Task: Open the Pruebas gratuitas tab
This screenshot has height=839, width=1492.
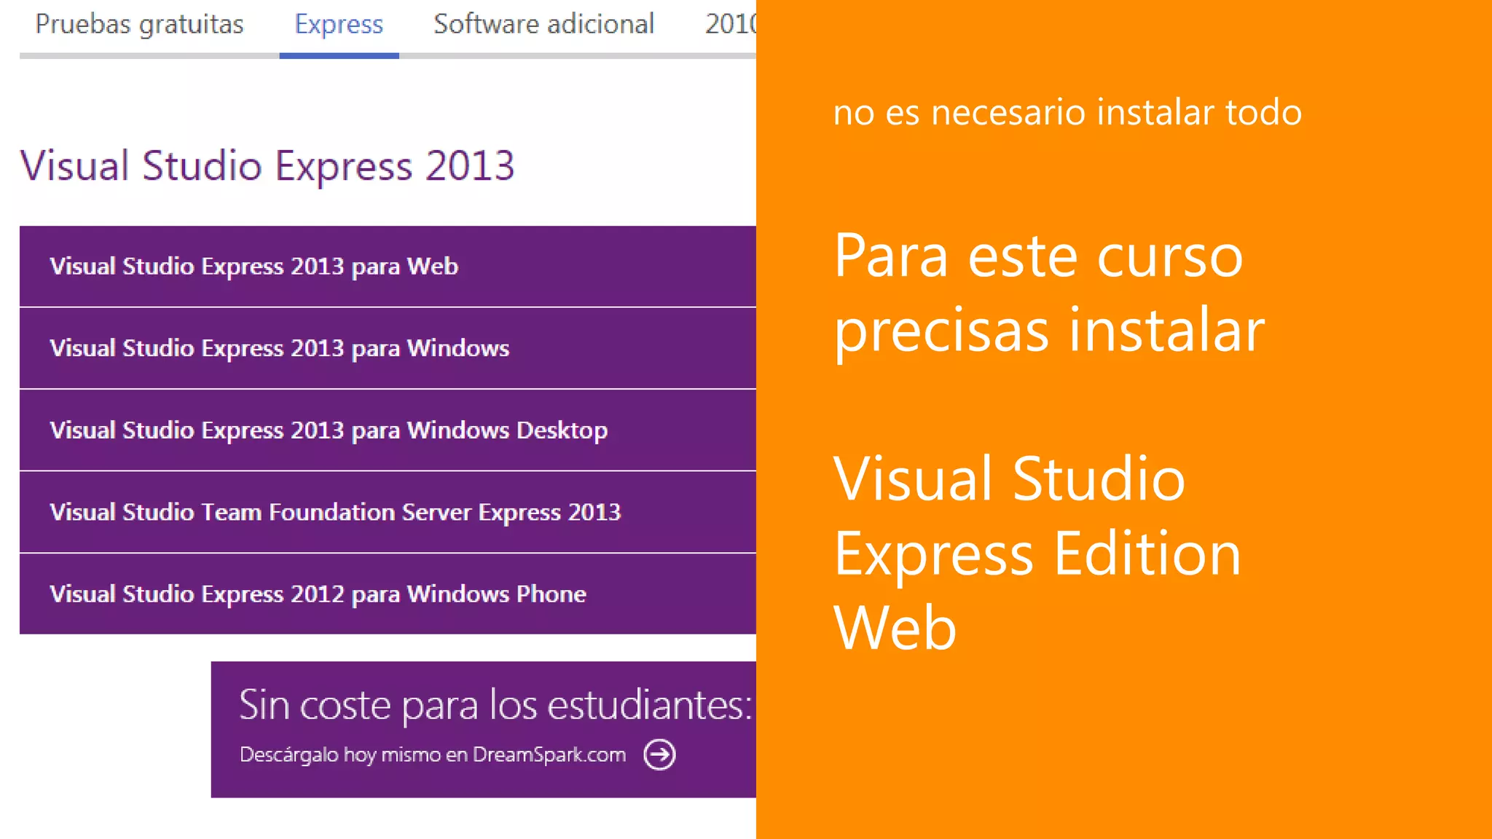Action: 139,25
